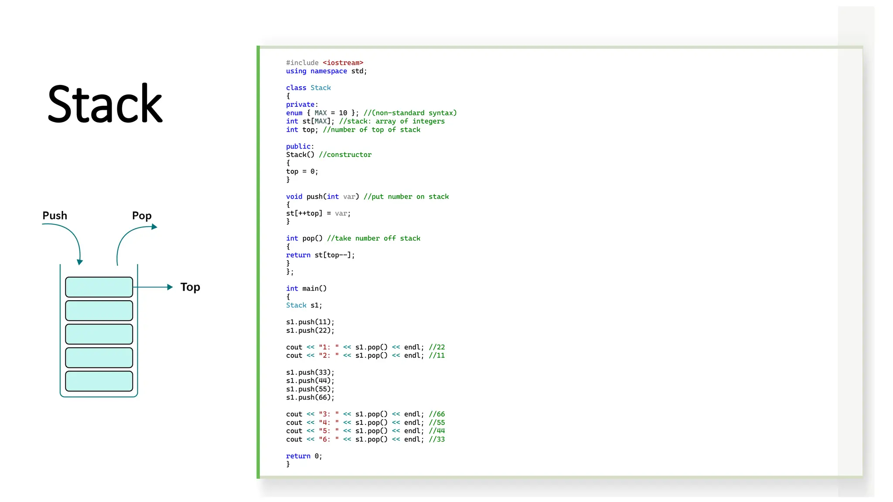Click the "//take number off stack" comment
Viewport: 893px width, 502px height.
pos(374,238)
